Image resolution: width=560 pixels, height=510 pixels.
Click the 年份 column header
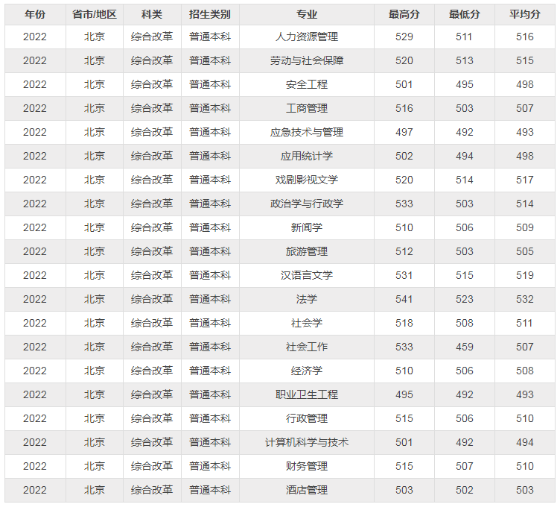pos(34,14)
